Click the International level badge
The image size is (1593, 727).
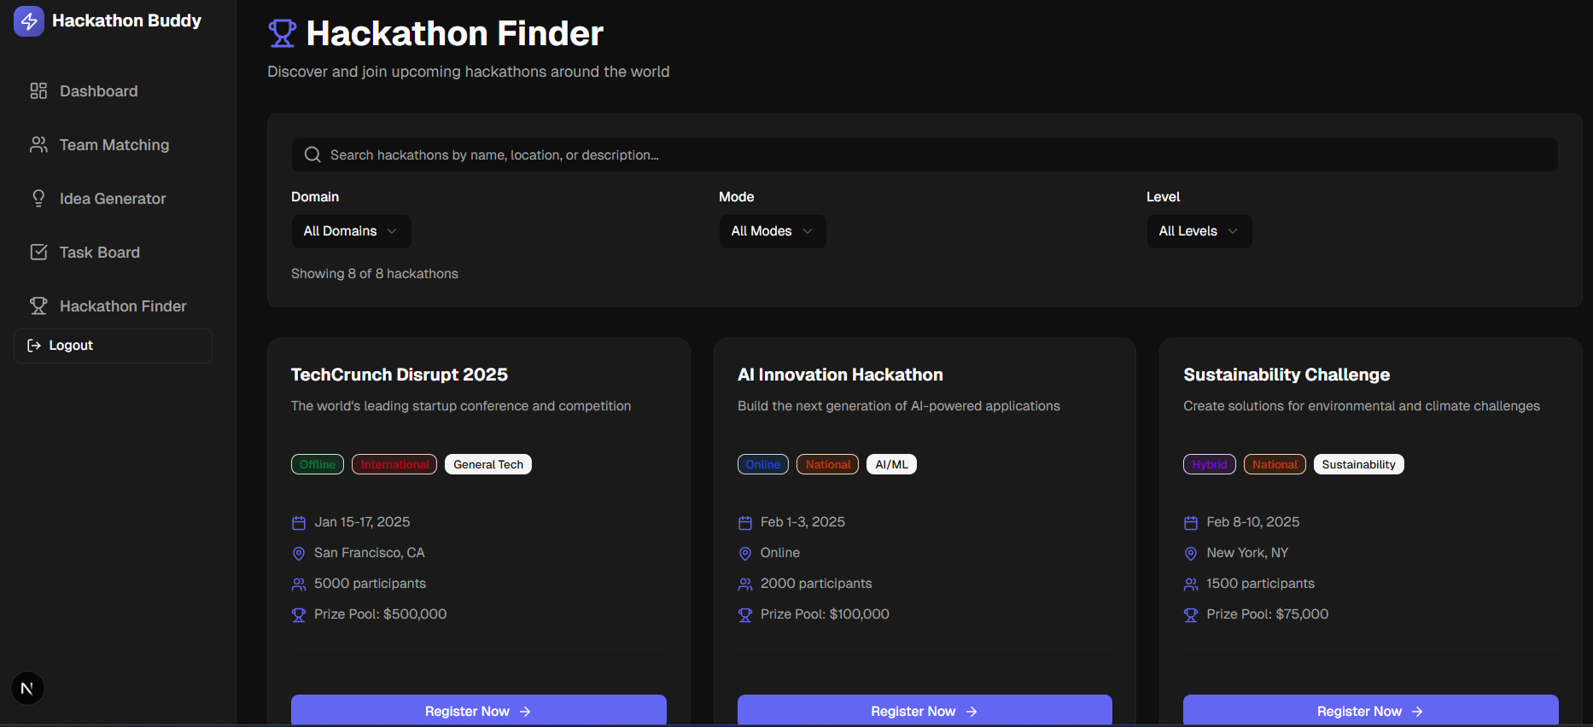[x=394, y=464]
